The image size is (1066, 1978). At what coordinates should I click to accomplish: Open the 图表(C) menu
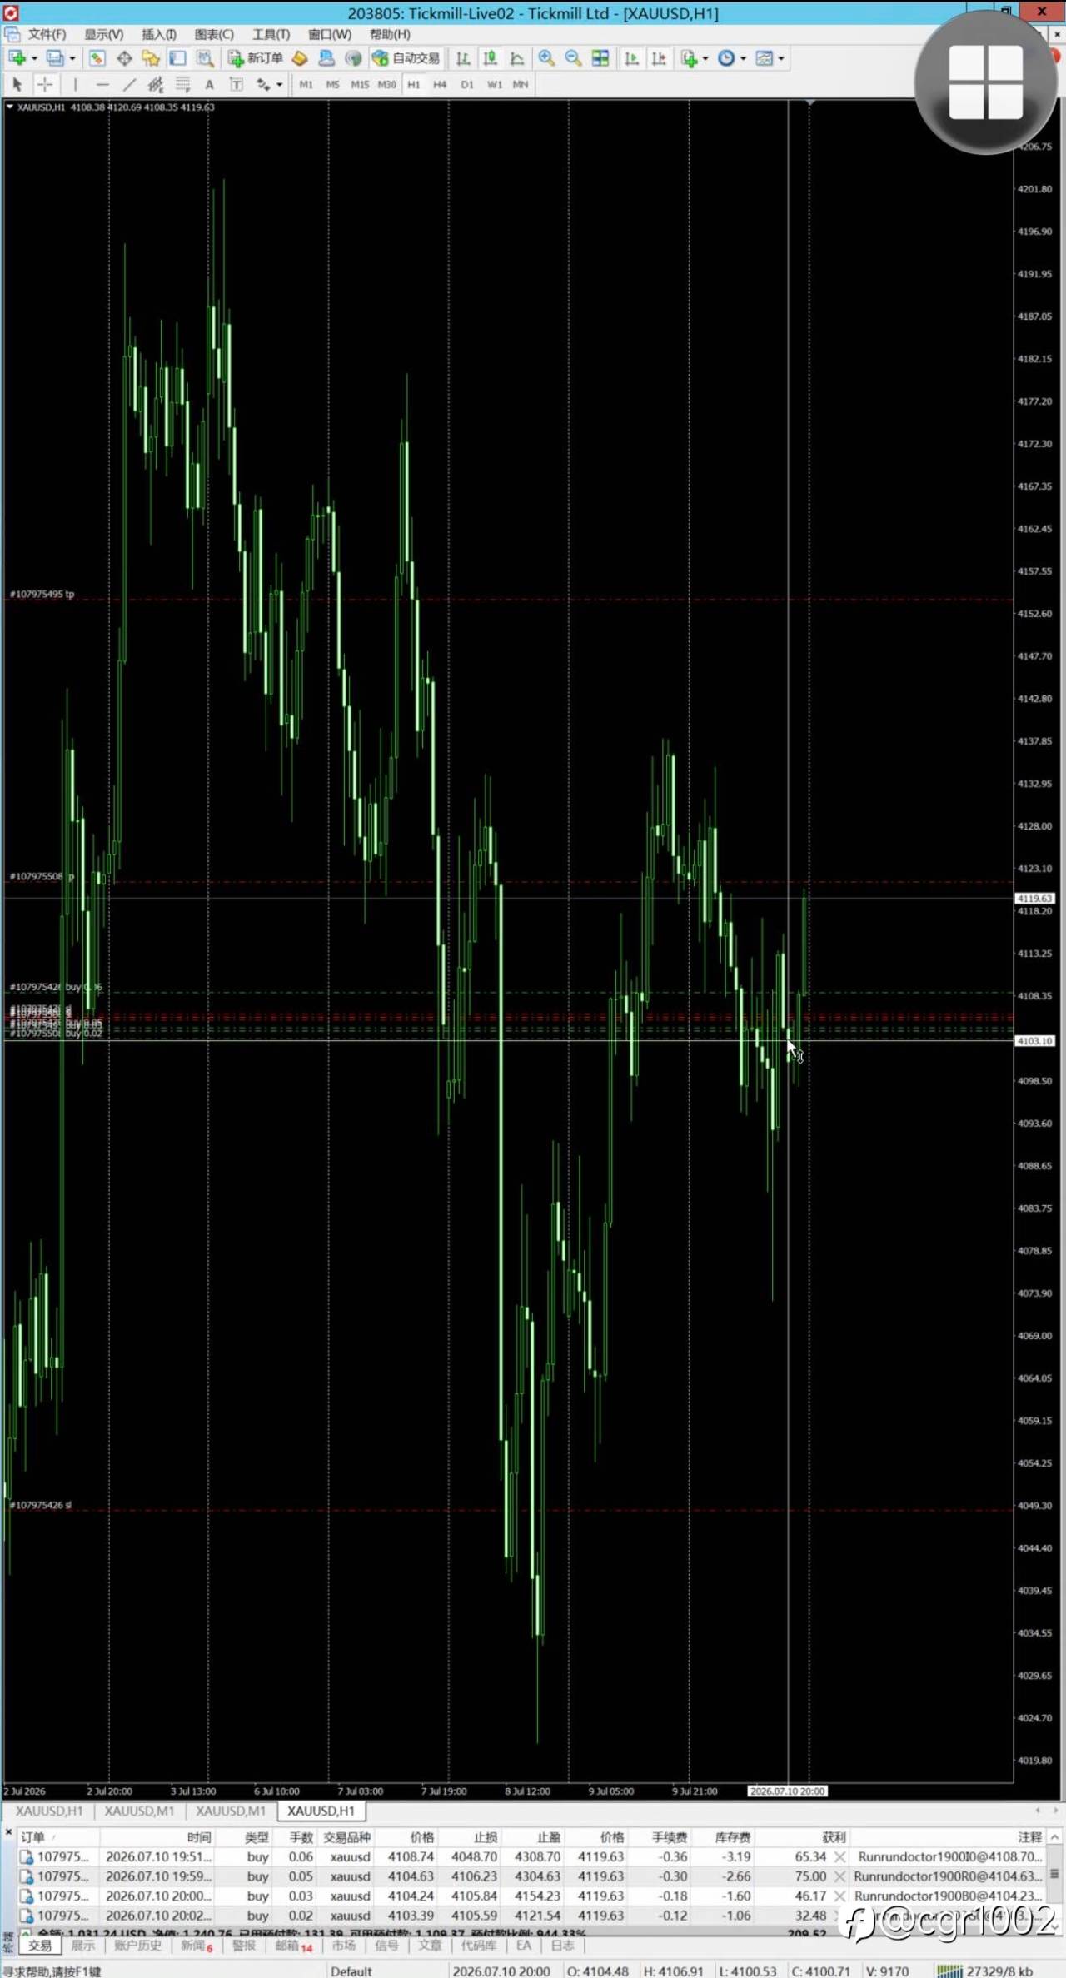coord(214,34)
